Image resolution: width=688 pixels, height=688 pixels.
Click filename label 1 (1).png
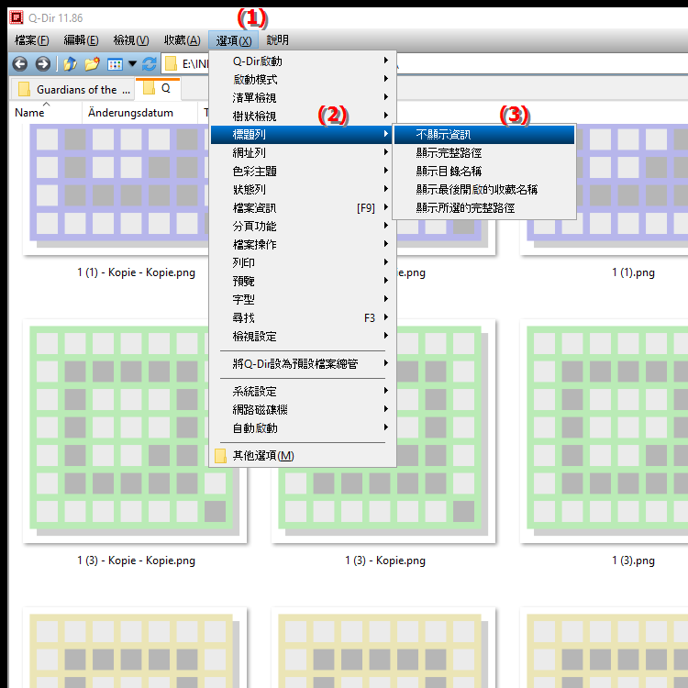633,273
